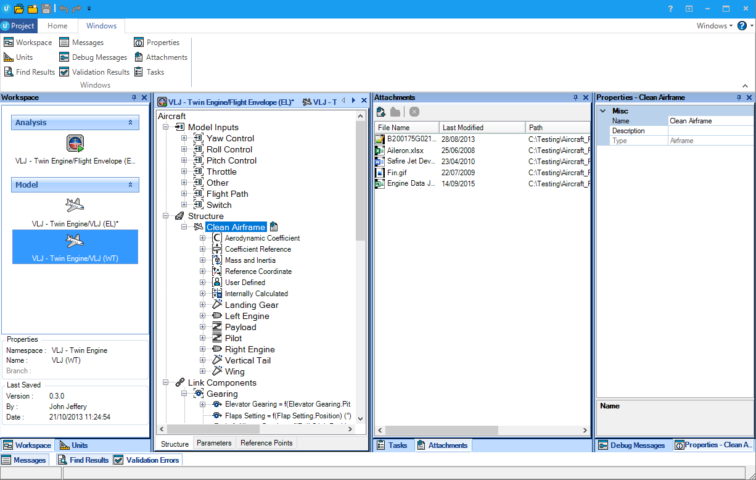
Task: Collapse the Analysis section in Workspace
Action: point(130,123)
